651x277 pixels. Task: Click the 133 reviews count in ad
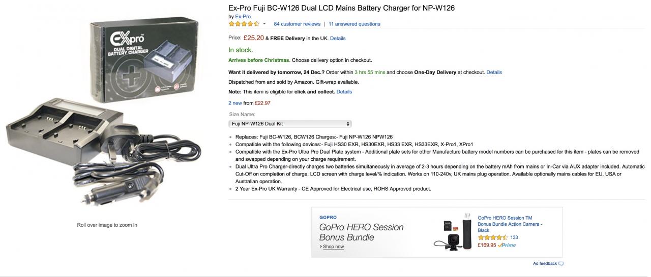click(514, 237)
